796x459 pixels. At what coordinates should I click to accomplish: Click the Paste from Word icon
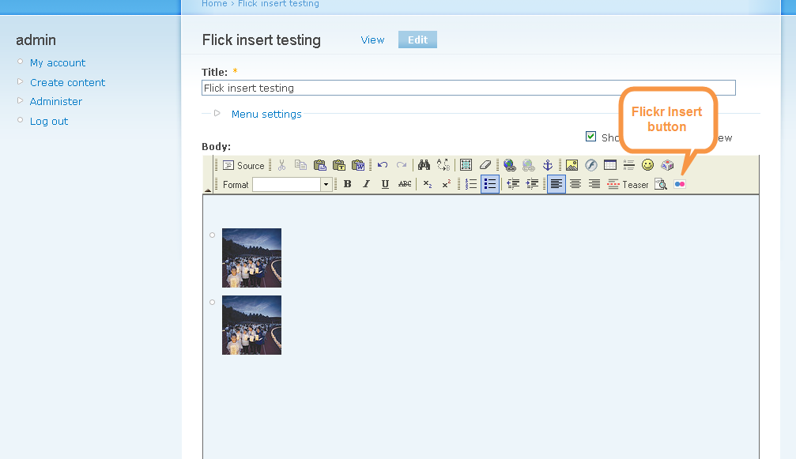pyautogui.click(x=358, y=165)
